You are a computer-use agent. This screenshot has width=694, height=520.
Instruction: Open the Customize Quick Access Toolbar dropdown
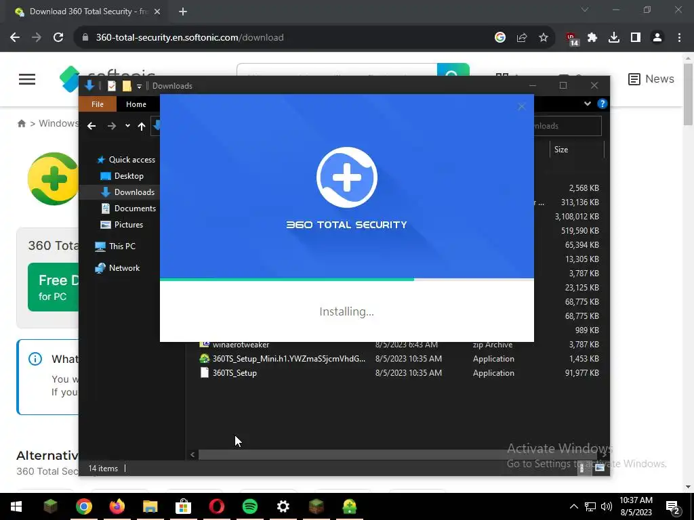(139, 86)
